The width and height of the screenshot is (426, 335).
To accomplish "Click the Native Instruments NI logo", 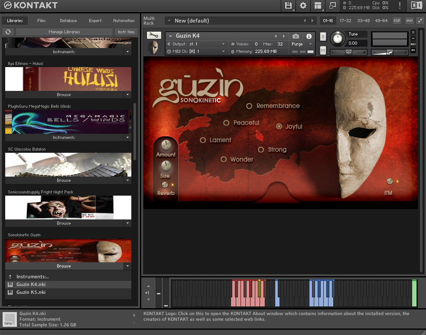I will [x=416, y=6].
